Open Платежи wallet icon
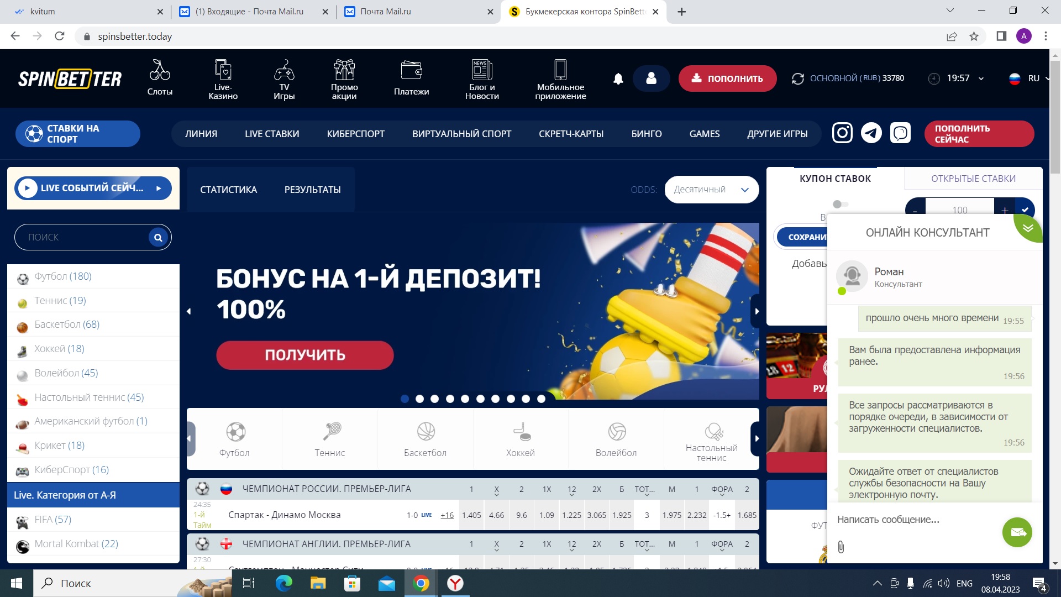 coord(411,70)
